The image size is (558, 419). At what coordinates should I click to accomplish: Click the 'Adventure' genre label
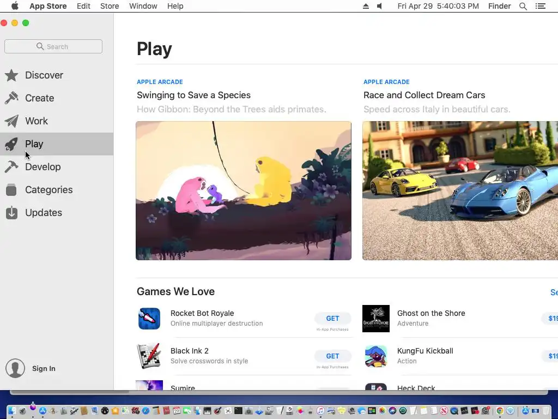[x=413, y=324]
